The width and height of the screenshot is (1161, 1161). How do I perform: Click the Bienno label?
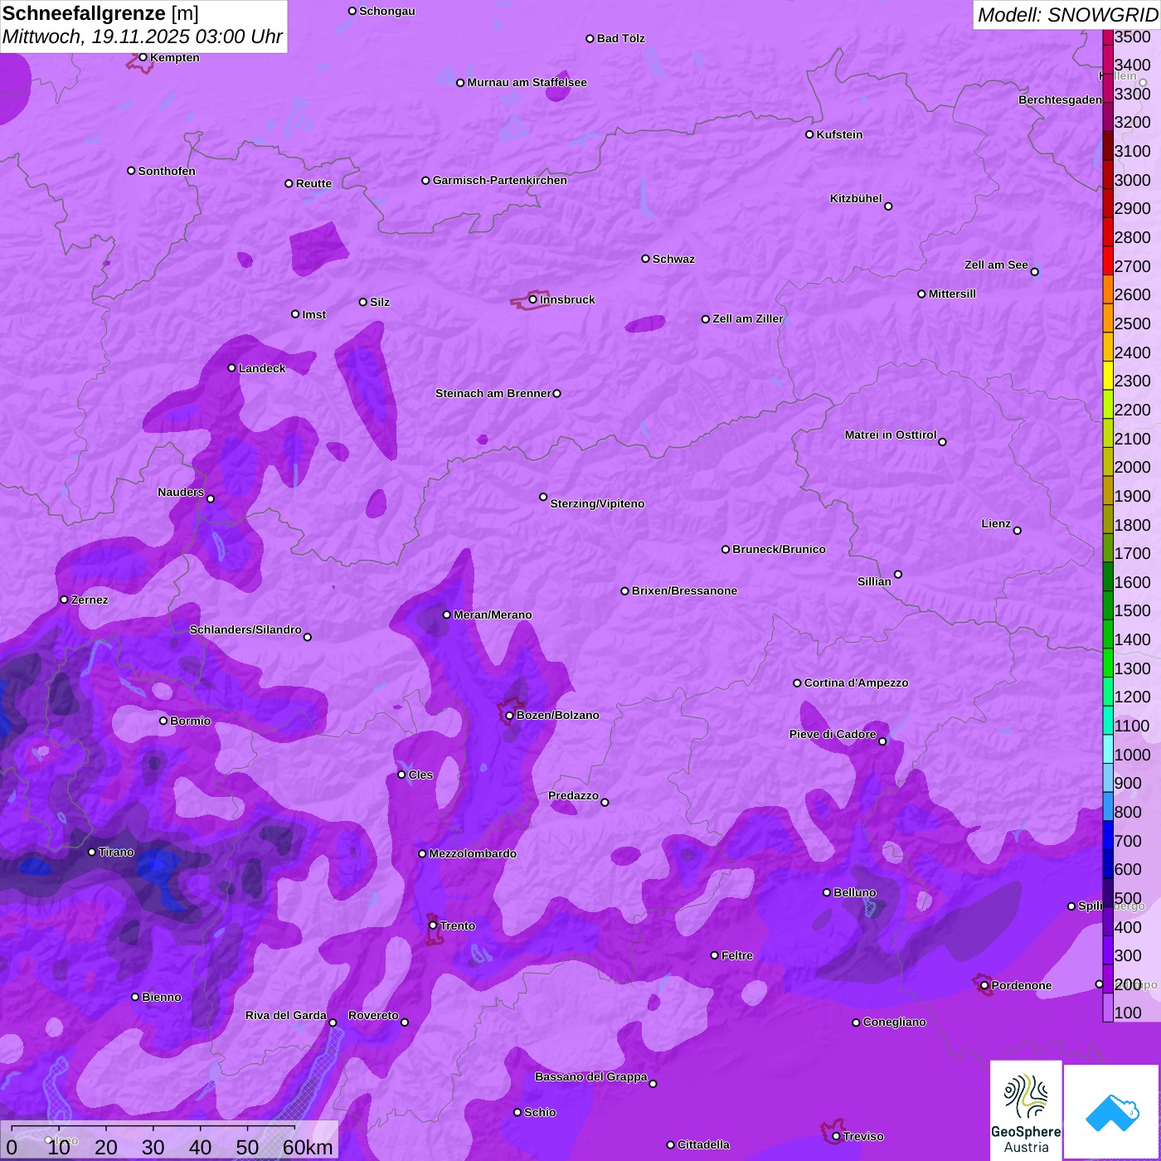[161, 997]
